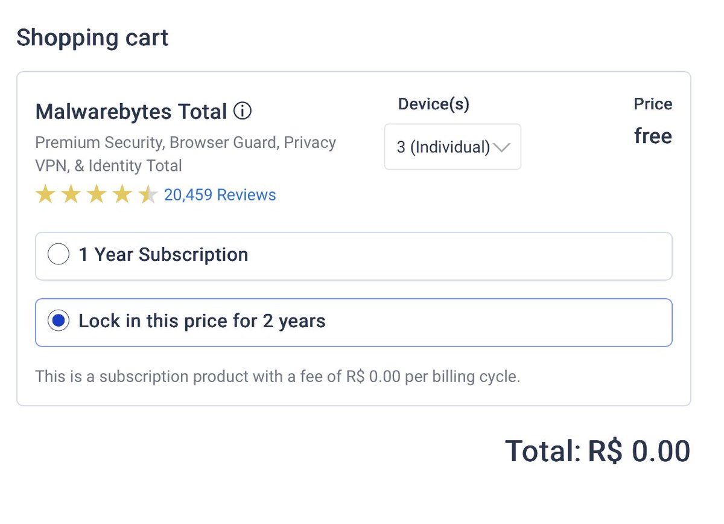Select the 2 years price lock radio button
This screenshot has height=524, width=724.
(59, 321)
